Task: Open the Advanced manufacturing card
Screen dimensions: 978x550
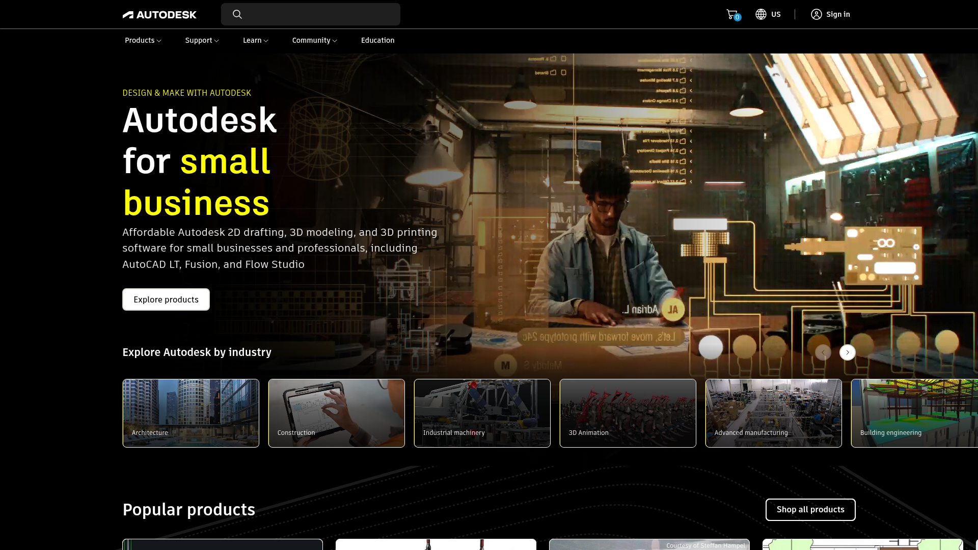Action: pyautogui.click(x=774, y=414)
